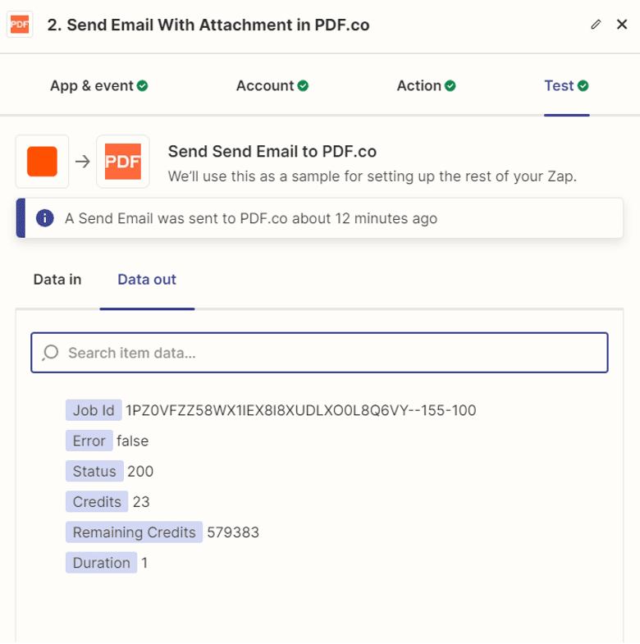Show the Data in tab

[57, 279]
